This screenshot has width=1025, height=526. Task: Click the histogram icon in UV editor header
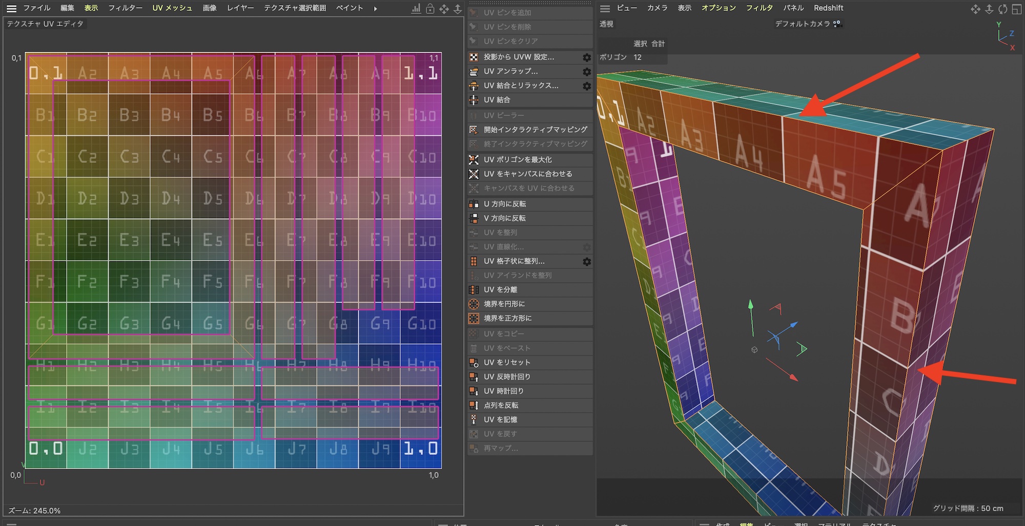click(x=416, y=9)
